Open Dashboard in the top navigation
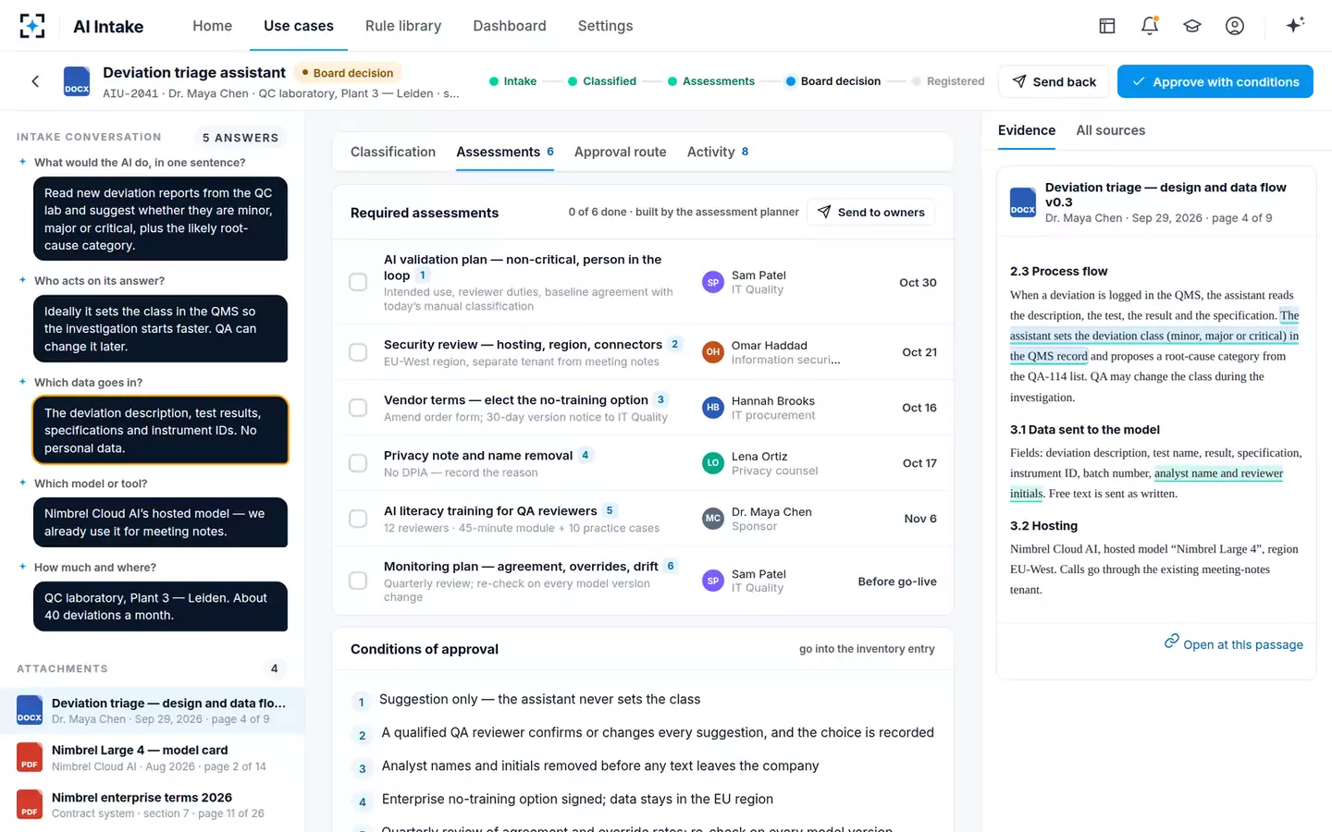 tap(510, 26)
